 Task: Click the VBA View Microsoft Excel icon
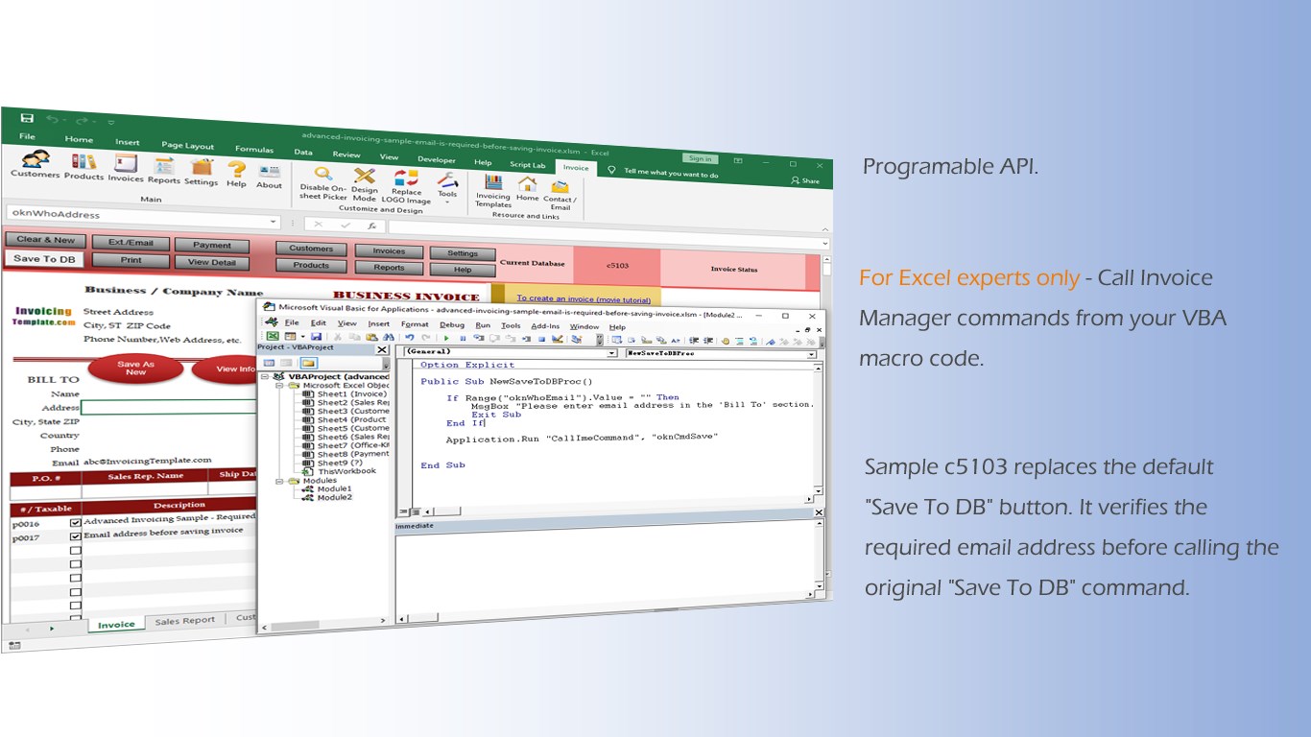(273, 336)
